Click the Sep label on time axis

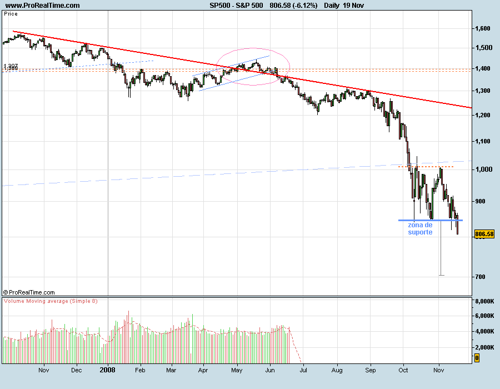tap(370, 370)
